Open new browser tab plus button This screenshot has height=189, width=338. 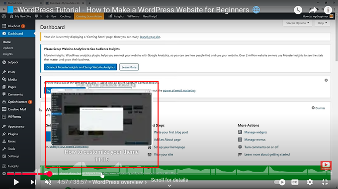(x=89, y=3)
